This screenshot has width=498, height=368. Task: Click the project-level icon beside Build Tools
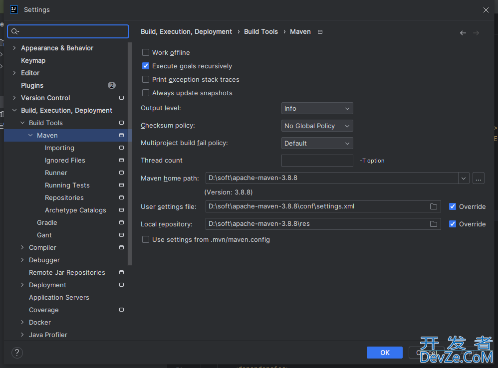[x=121, y=123]
